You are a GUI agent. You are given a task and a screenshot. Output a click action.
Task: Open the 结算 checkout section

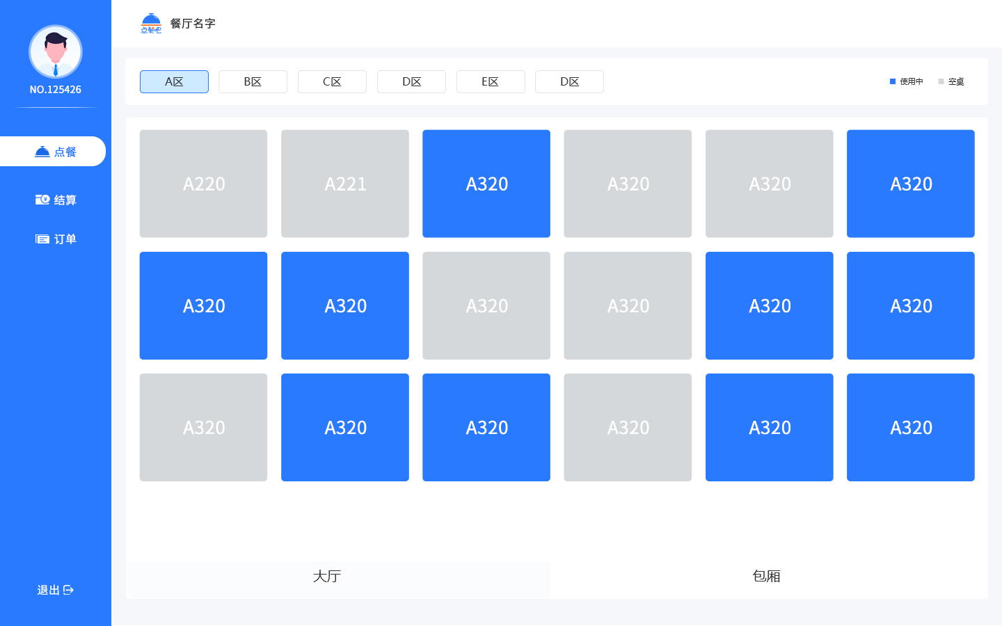tap(56, 200)
